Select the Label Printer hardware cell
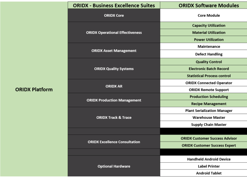247x178 pixels. coord(209,166)
